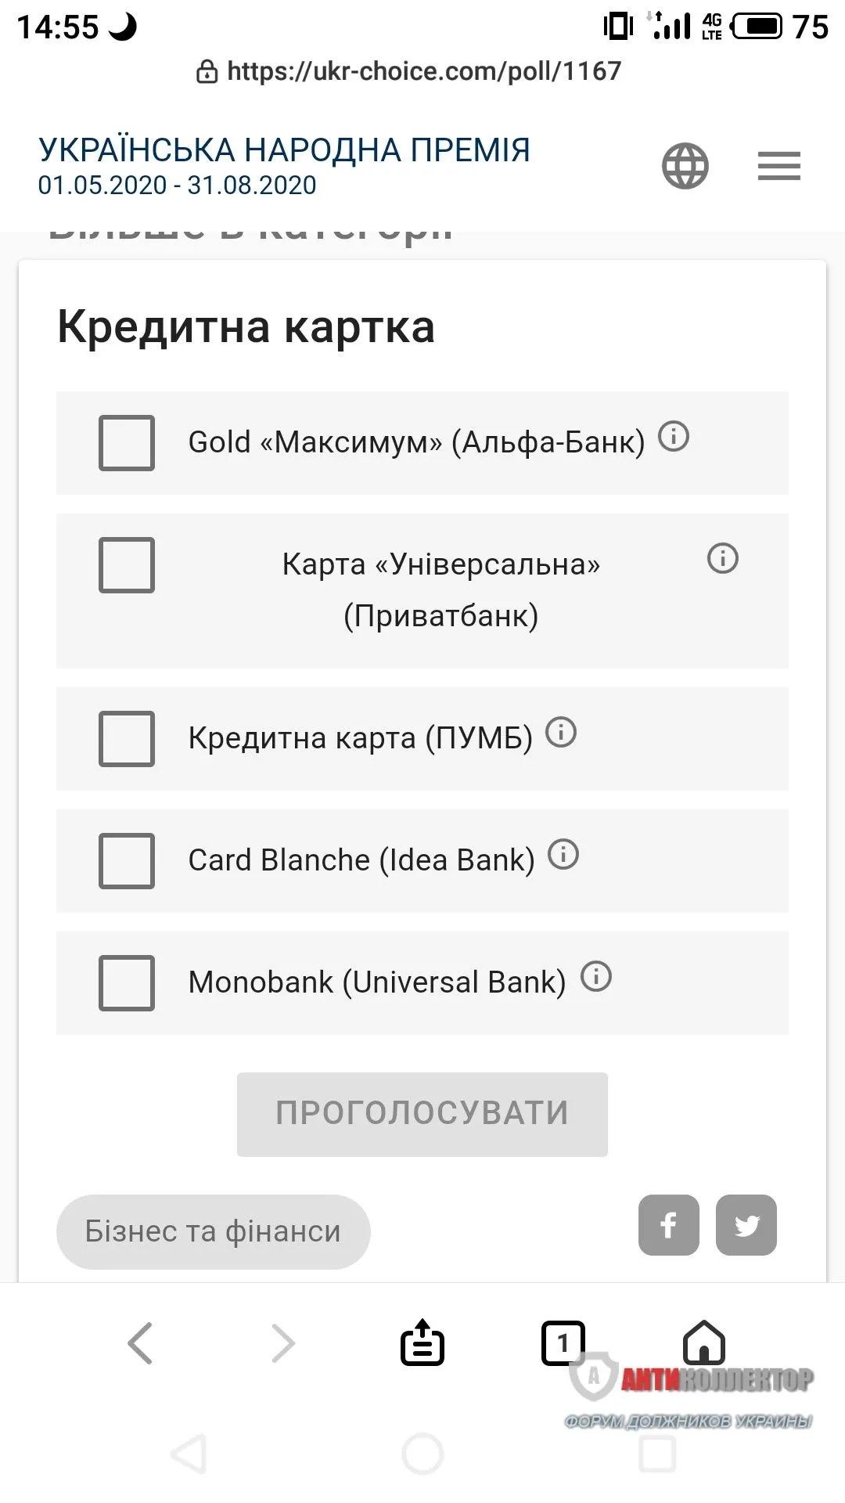Image resolution: width=845 pixels, height=1503 pixels.
Task: Mark the Monobank (Universal Bank) checkbox
Action: click(127, 982)
